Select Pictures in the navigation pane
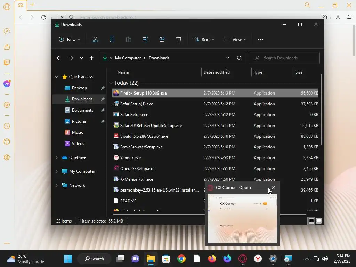This screenshot has height=267, width=356. click(79, 121)
